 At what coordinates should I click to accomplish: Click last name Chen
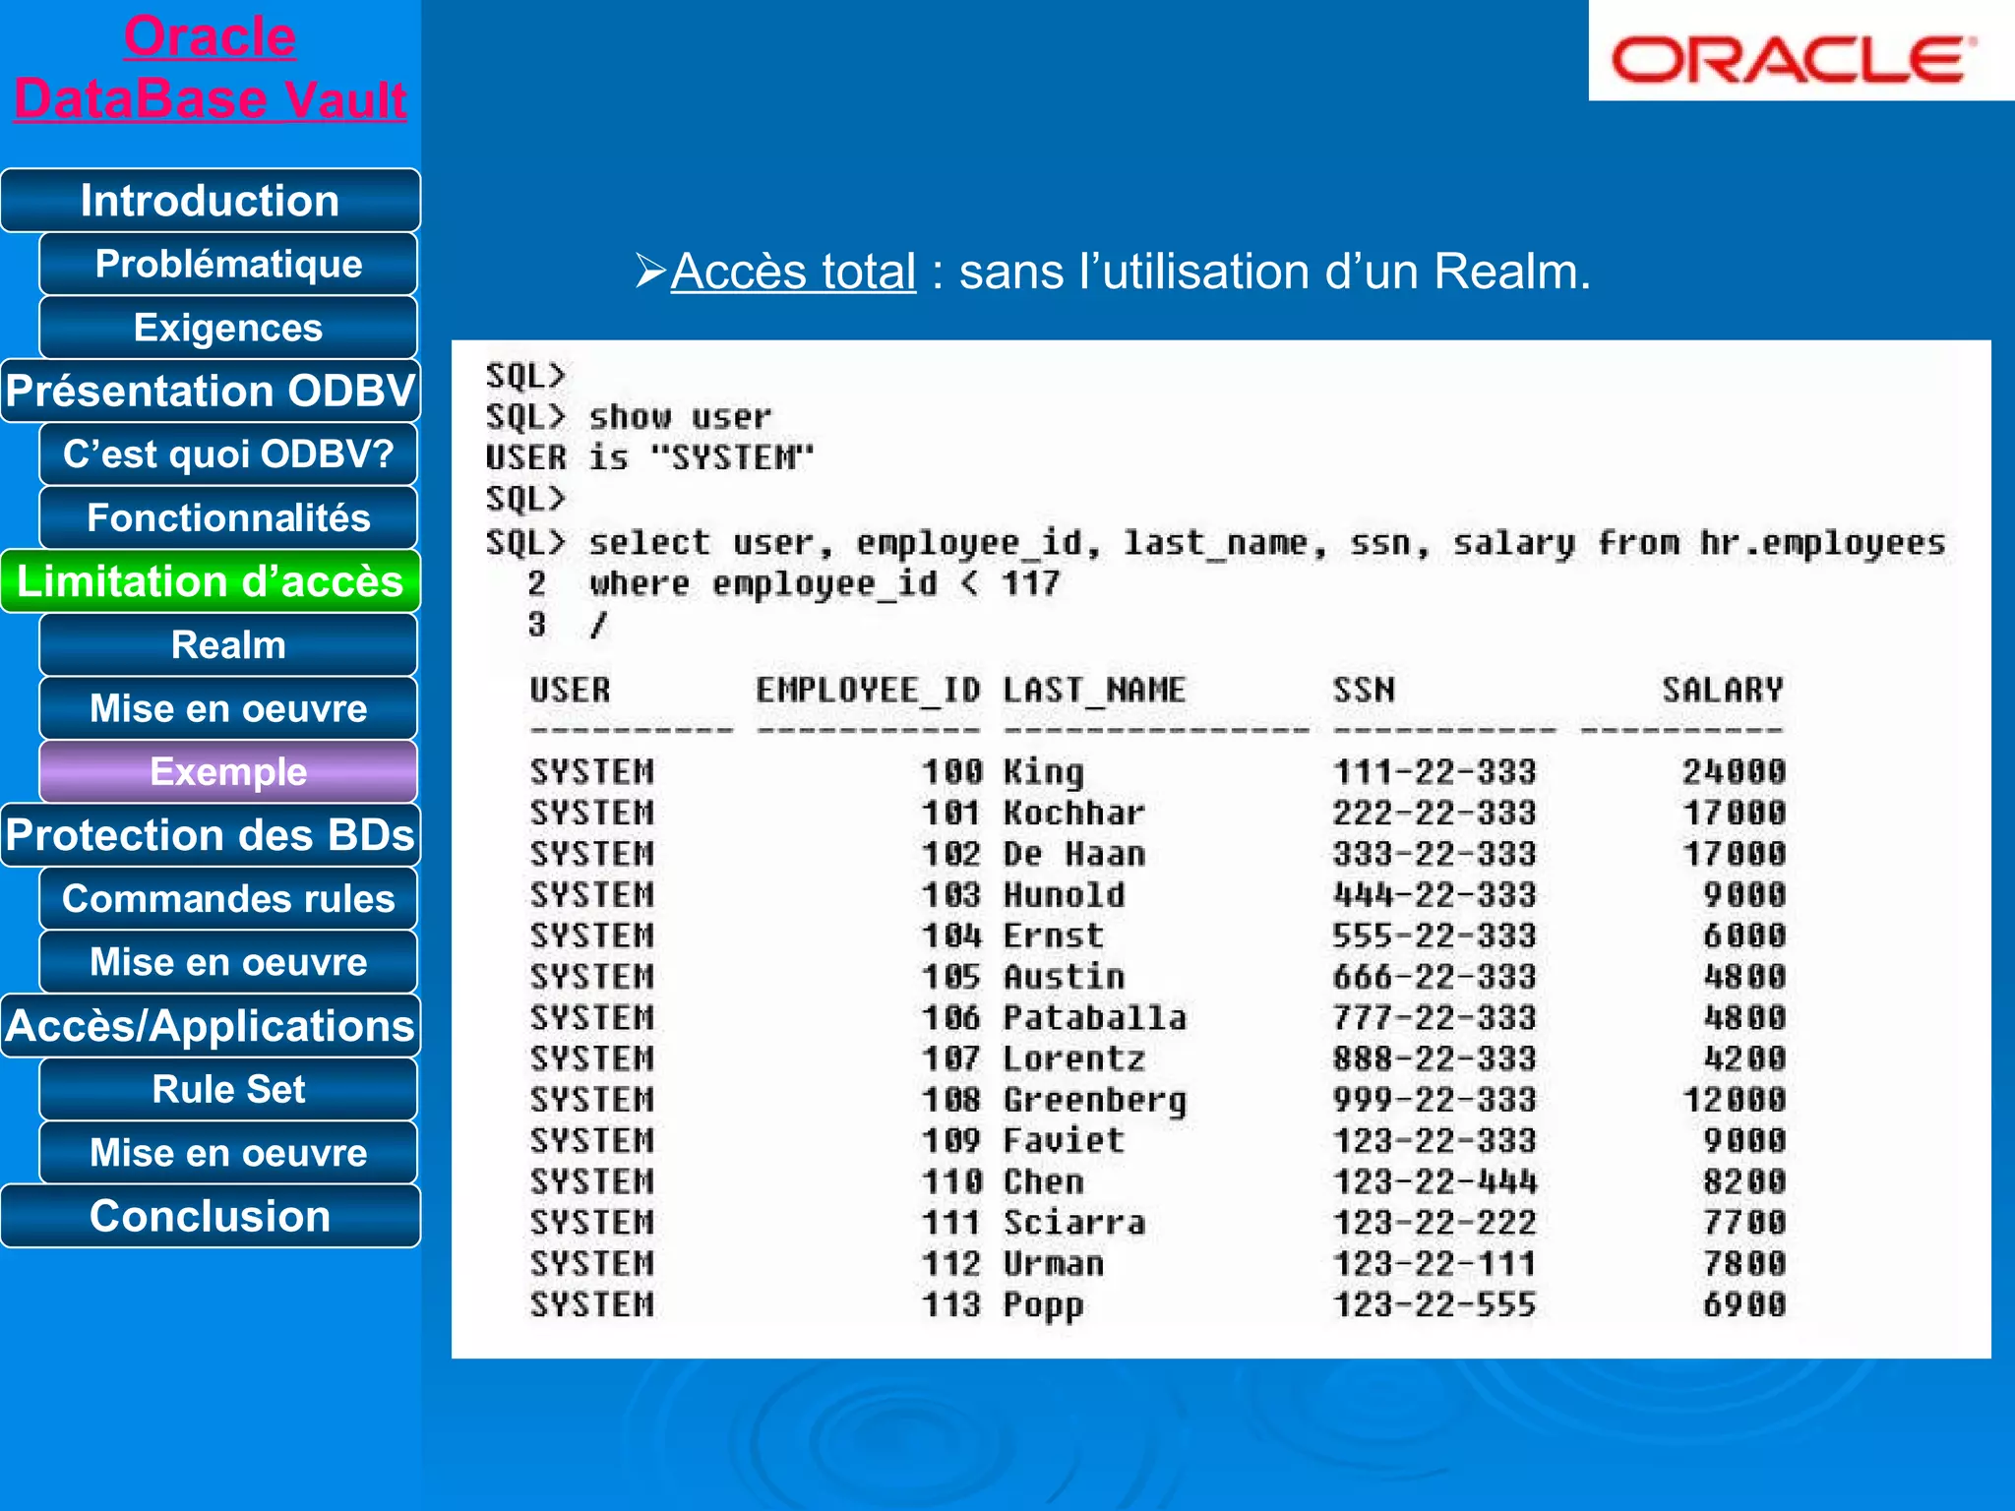click(1043, 1181)
